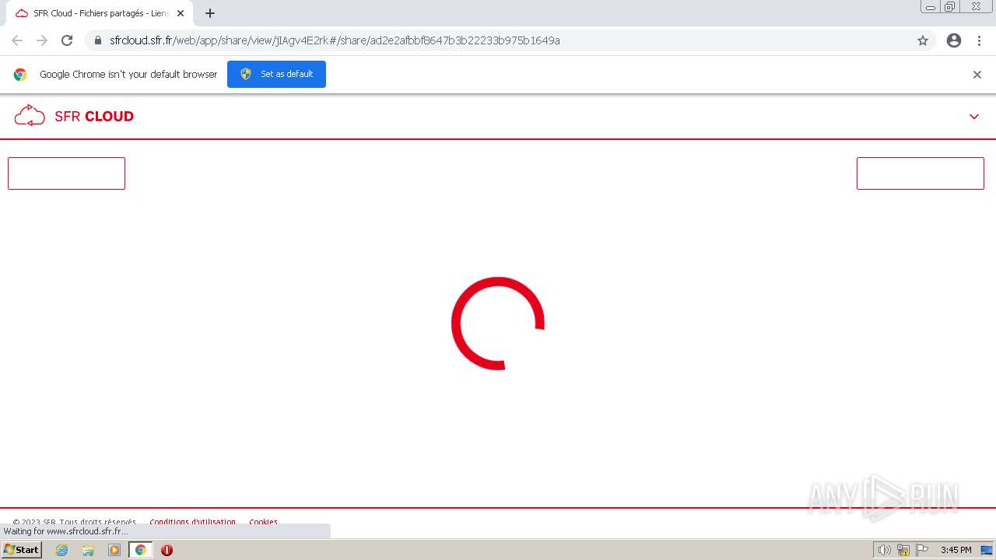The image size is (996, 560).
Task: Close the SFR Cloud tab
Action: 181,13
